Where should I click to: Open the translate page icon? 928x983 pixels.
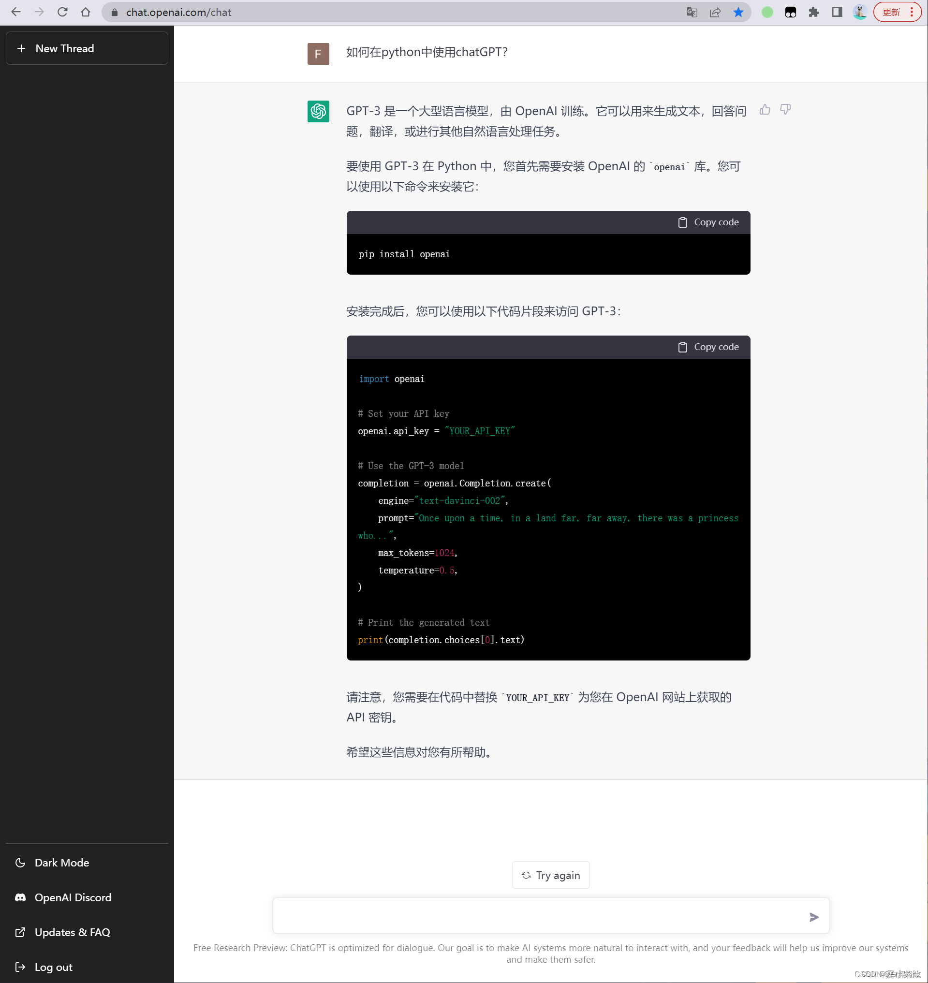692,13
